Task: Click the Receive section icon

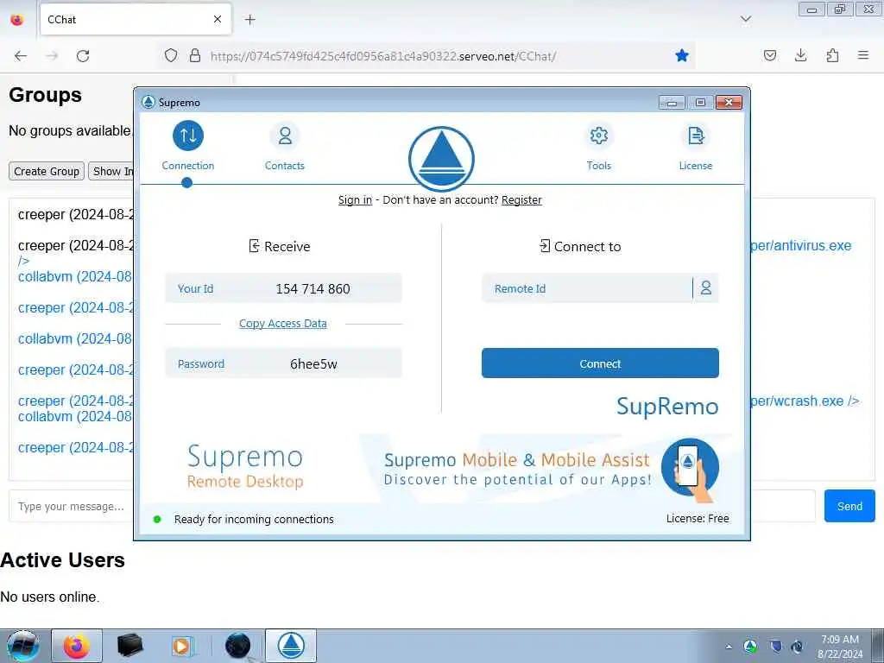Action: point(255,246)
